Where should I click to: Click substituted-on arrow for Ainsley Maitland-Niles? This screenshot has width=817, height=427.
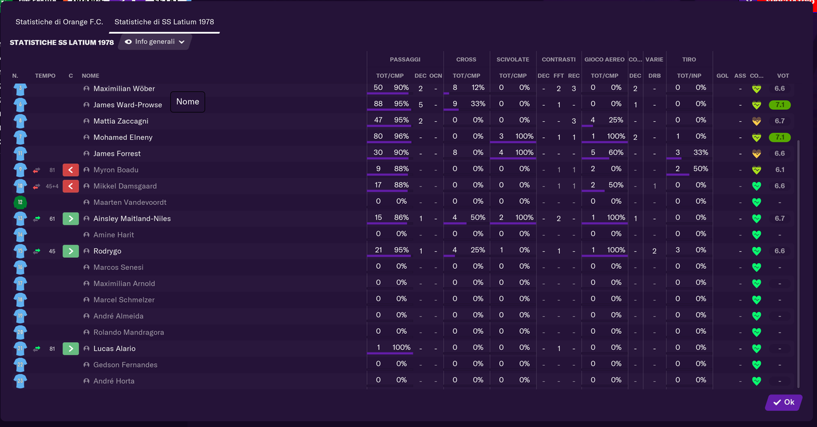click(x=71, y=218)
